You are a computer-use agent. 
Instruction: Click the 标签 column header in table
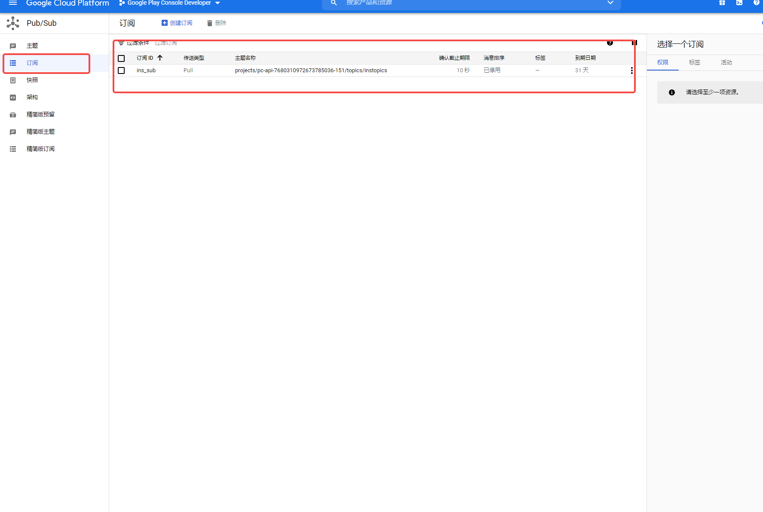540,58
